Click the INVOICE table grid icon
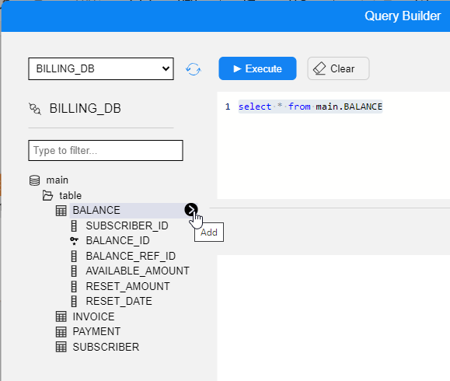The width and height of the screenshot is (450, 381). [61, 316]
